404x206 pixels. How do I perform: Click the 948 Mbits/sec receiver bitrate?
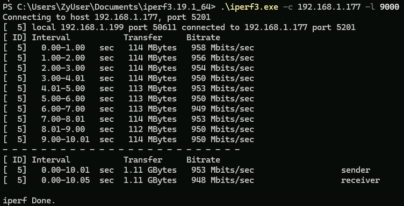222,180
